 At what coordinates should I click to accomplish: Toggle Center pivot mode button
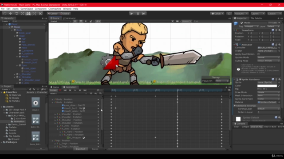pyautogui.click(x=53, y=14)
